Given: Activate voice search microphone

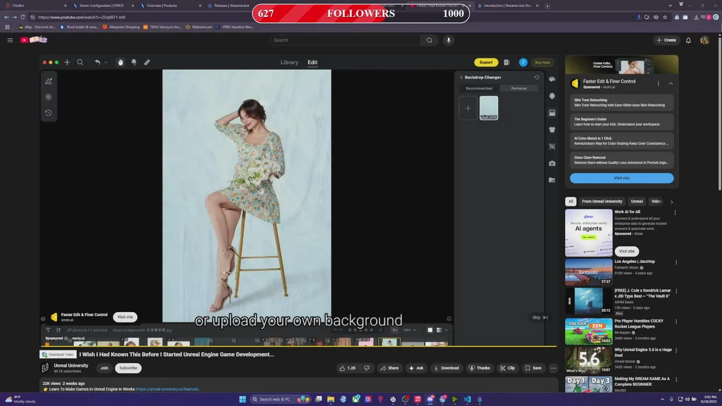Looking at the screenshot, I should [x=448, y=40].
